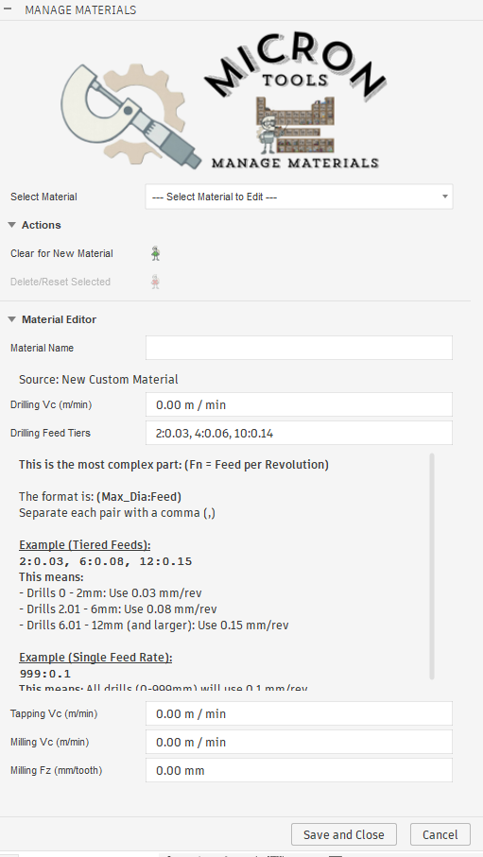Screen dimensions: 483x857
Task: Collapse the Manage Materials panel minus icon
Action: point(8,9)
